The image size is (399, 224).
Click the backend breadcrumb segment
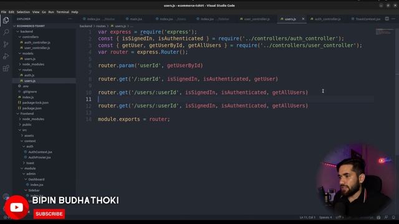pyautogui.click(x=86, y=26)
